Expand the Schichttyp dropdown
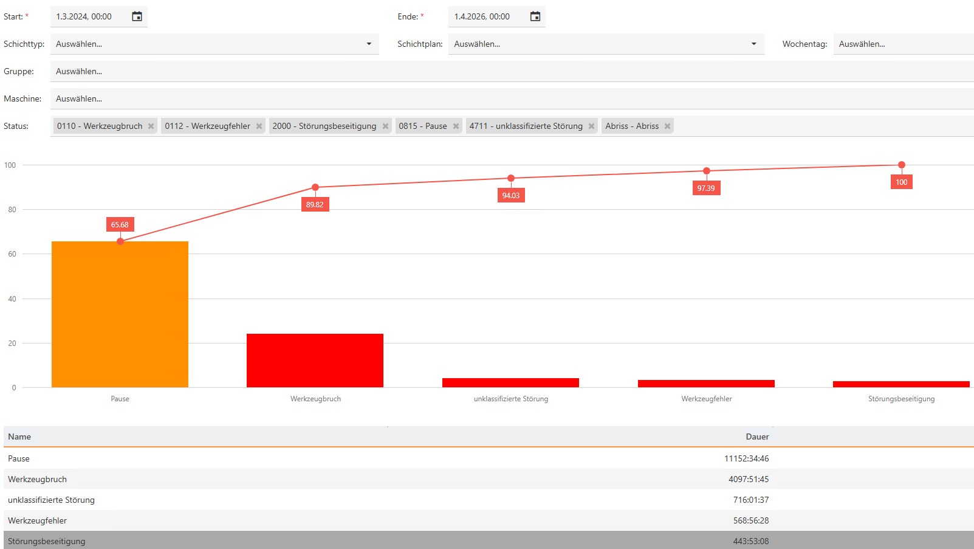The width and height of the screenshot is (974, 549). [368, 44]
